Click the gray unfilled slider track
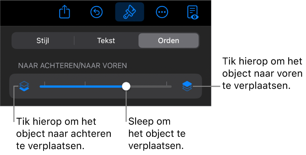The width and height of the screenshot is (306, 155). click(x=151, y=86)
